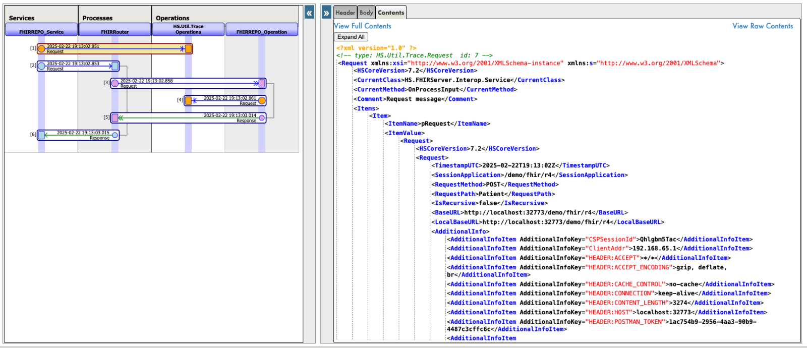Click the blue square on message 6 response

[41, 135]
